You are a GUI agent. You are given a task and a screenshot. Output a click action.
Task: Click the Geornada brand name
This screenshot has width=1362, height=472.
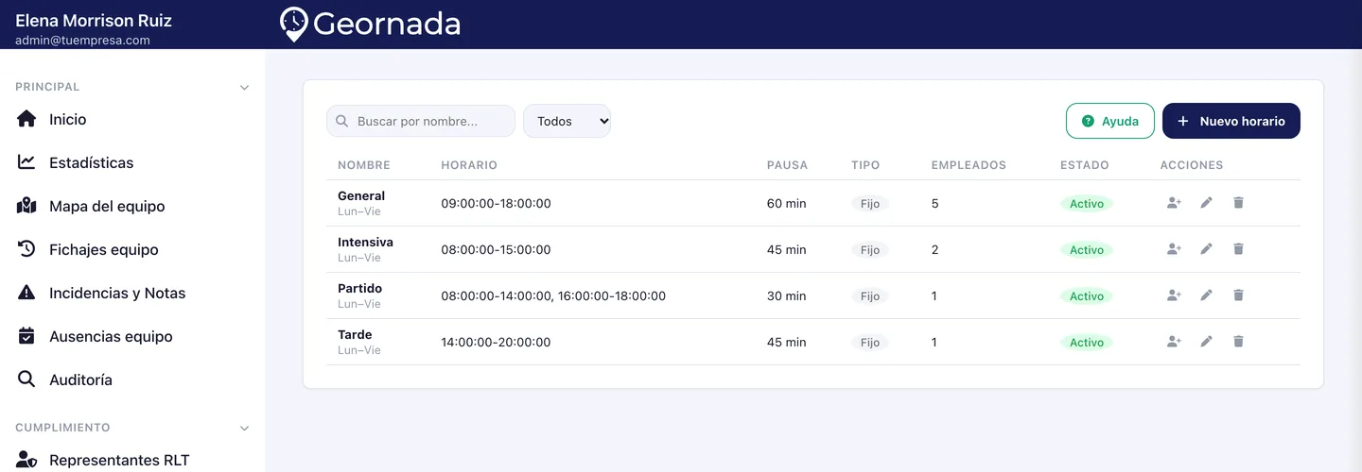click(387, 24)
